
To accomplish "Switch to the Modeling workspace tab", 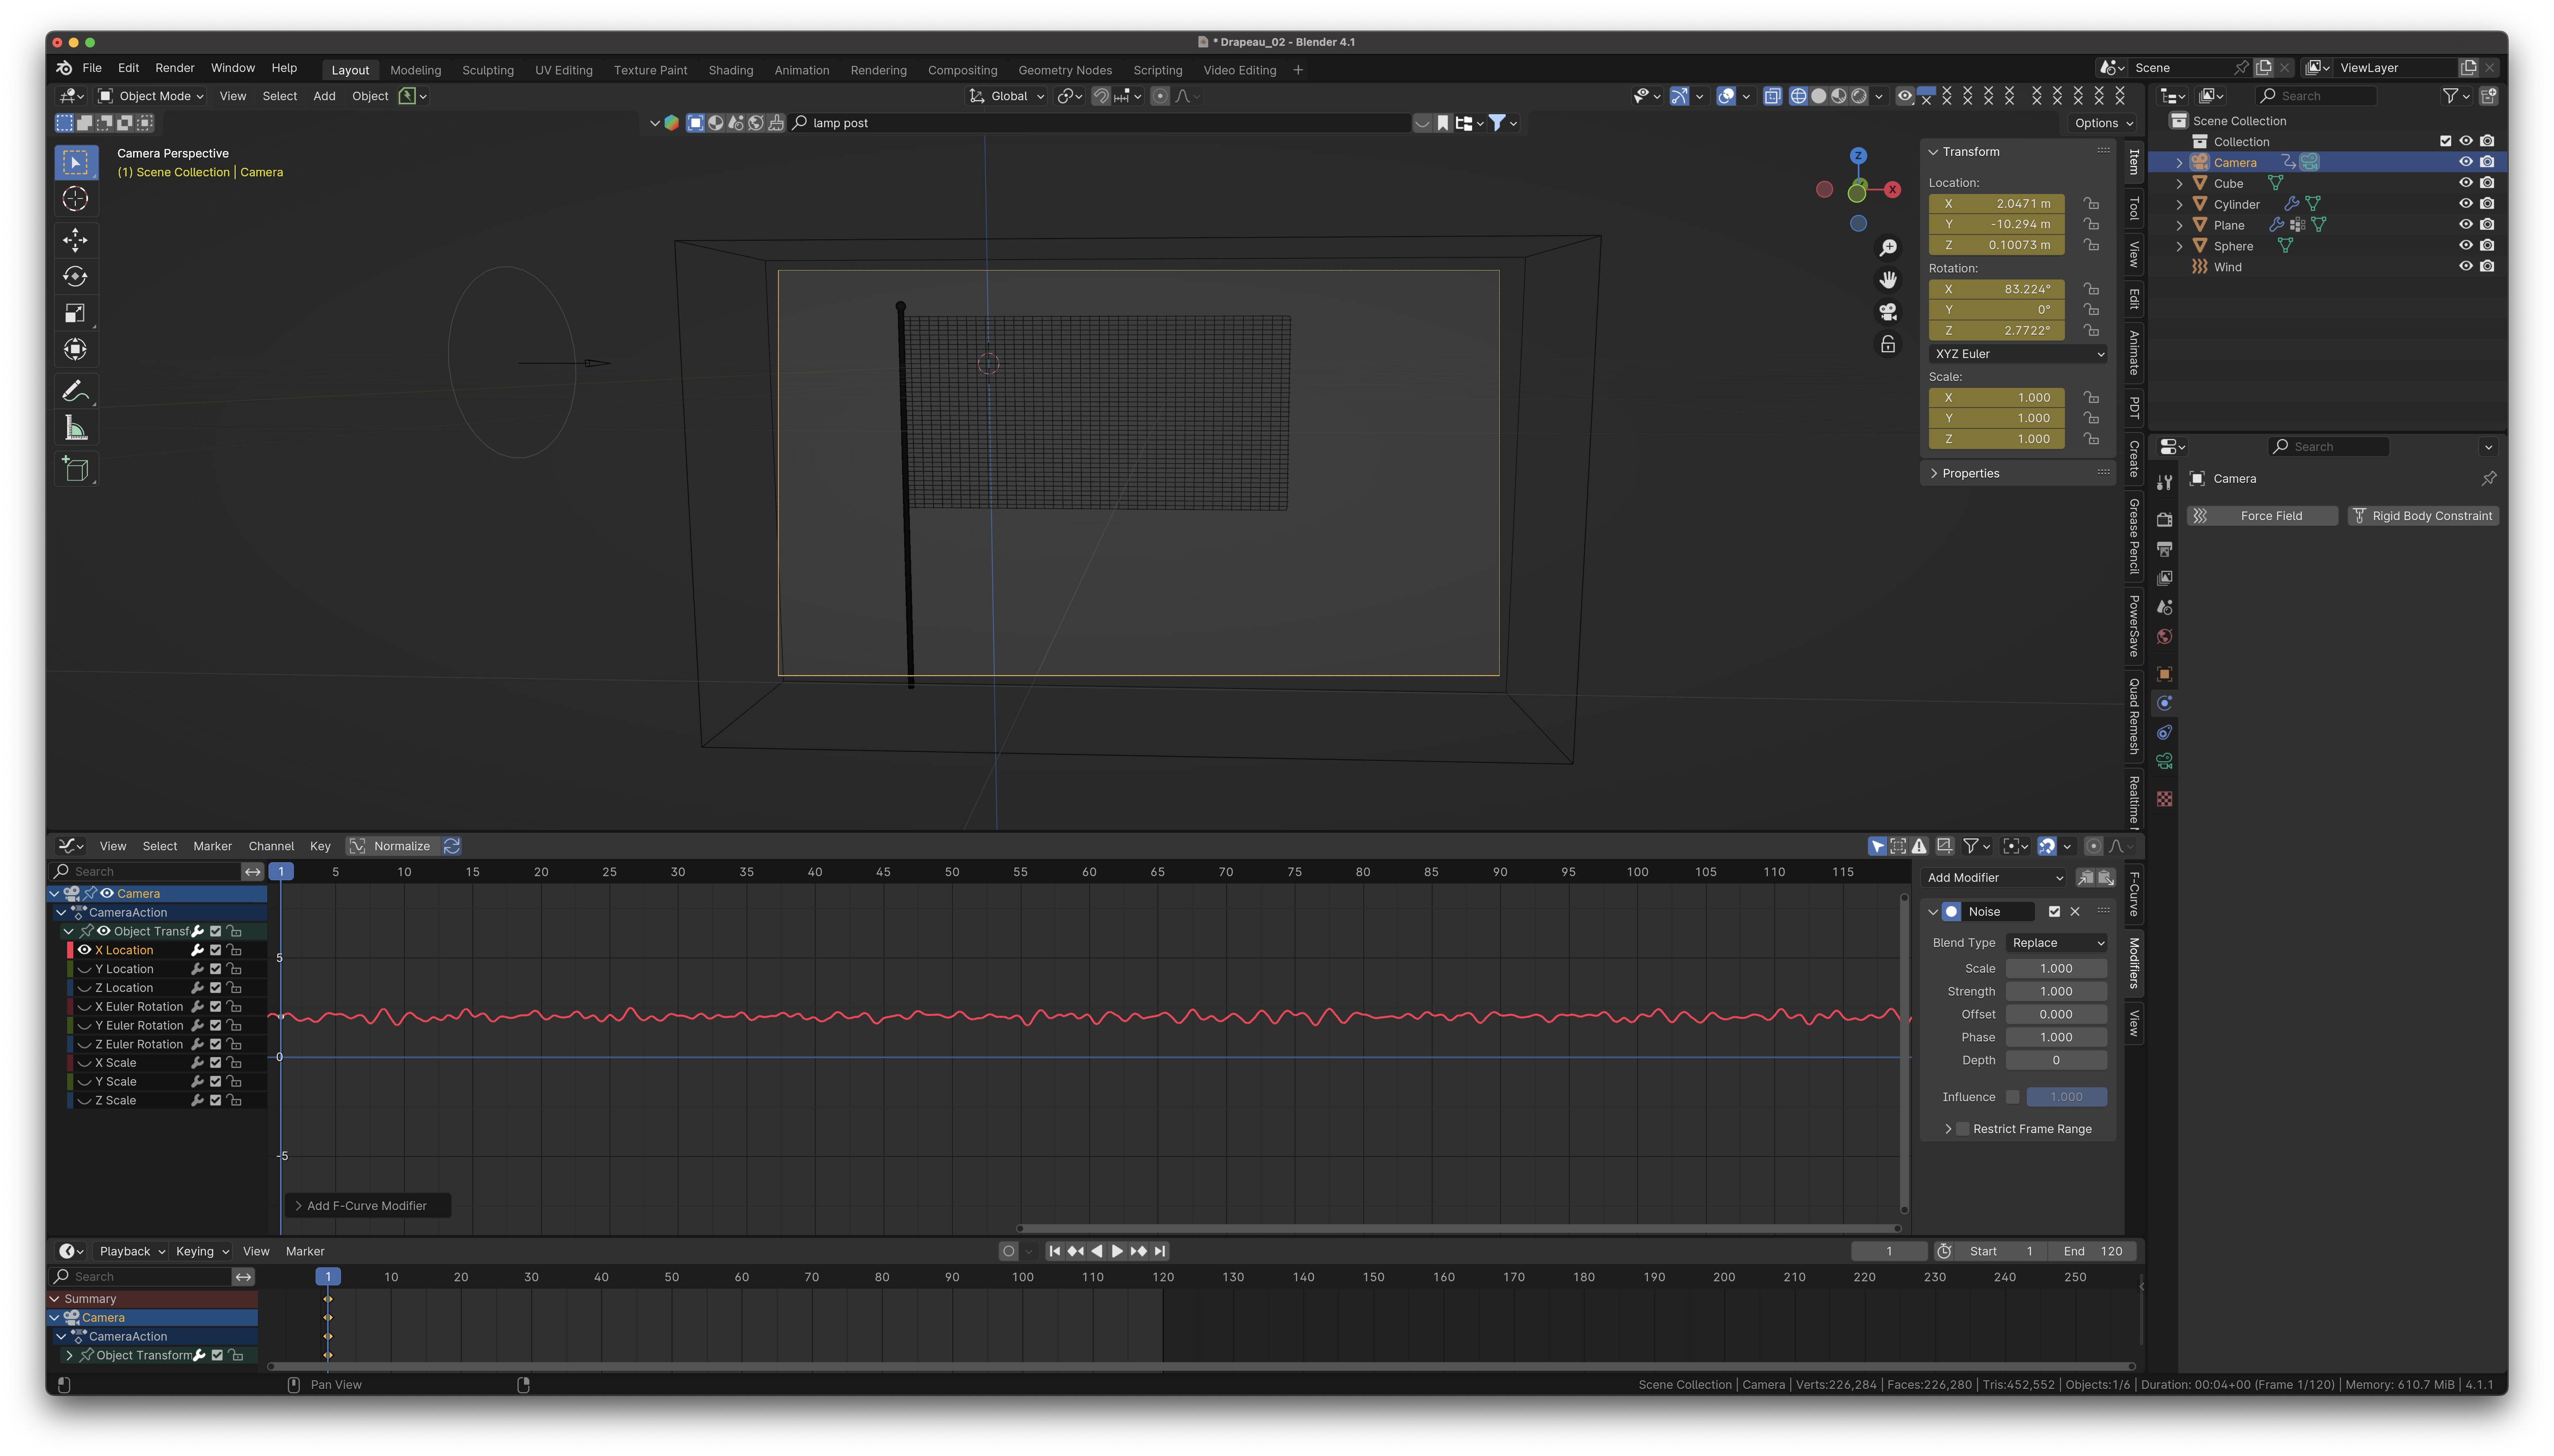I will point(415,70).
